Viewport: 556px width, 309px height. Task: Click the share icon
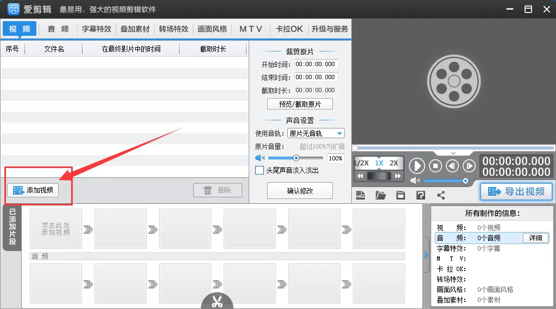point(441,195)
